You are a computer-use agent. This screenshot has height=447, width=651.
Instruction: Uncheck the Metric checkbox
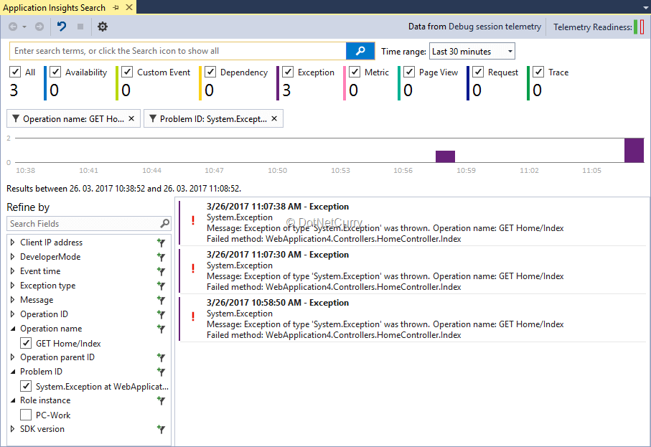(x=355, y=72)
